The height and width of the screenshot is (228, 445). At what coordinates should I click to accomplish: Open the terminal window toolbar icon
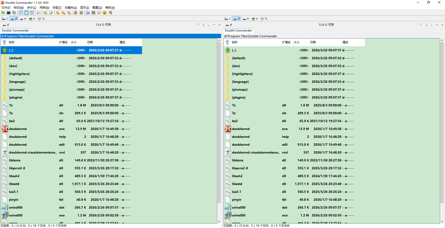click(x=8, y=13)
